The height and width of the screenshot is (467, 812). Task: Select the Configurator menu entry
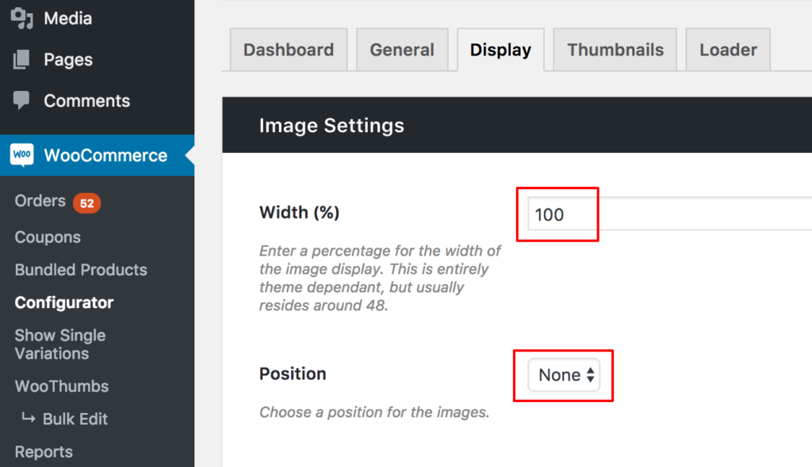point(63,302)
